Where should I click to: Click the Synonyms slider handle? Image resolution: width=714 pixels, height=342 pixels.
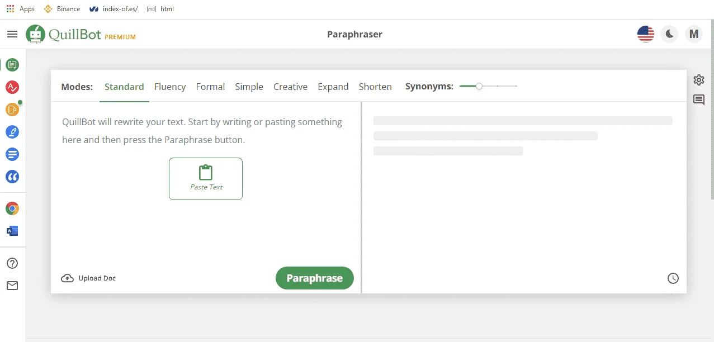pos(479,86)
